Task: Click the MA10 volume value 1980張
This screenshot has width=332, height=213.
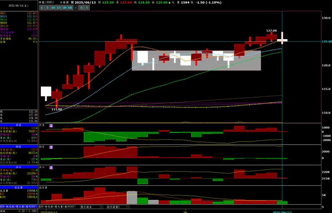Action: point(32,197)
